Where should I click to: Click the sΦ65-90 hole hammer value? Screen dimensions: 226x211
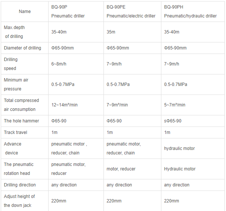pyautogui.click(x=173, y=121)
